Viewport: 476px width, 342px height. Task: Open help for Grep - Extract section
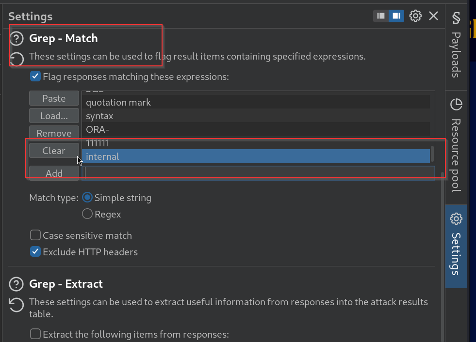16,284
